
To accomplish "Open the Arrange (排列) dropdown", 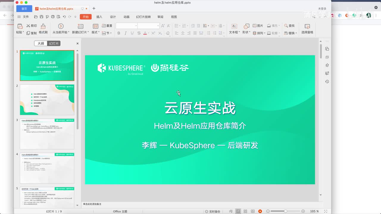I will (x=259, y=33).
